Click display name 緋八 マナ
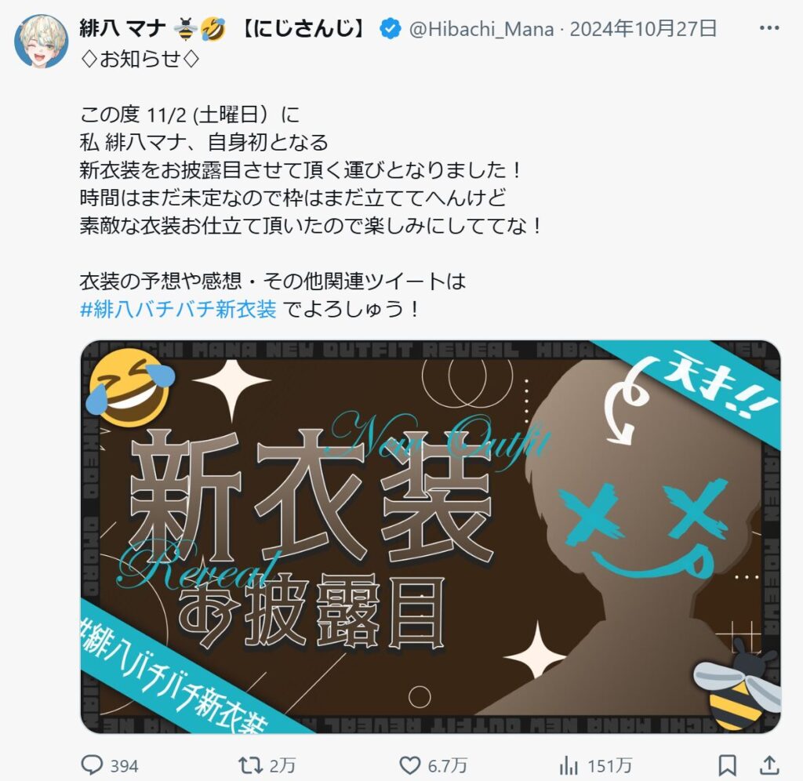This screenshot has width=803, height=781. (x=123, y=29)
